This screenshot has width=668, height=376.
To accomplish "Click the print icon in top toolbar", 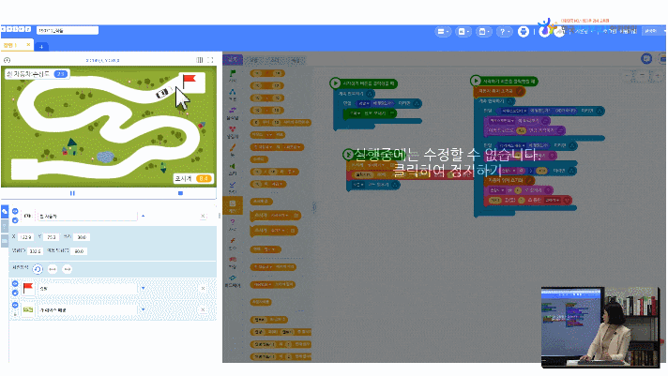I will click(x=524, y=32).
